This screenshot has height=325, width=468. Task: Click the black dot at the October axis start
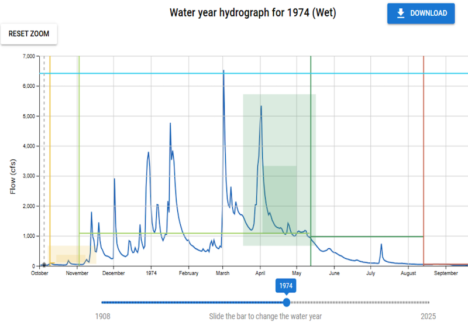(x=44, y=265)
